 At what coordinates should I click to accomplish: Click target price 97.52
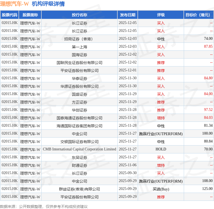point(208,110)
